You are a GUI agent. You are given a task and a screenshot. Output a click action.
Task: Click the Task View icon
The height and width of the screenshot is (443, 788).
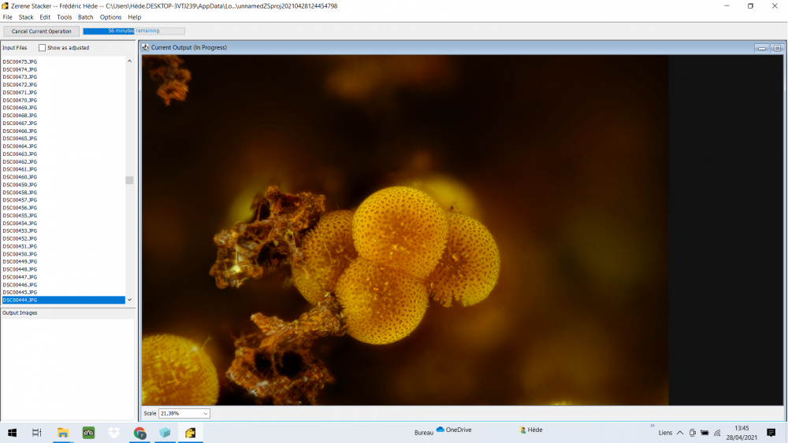36,432
